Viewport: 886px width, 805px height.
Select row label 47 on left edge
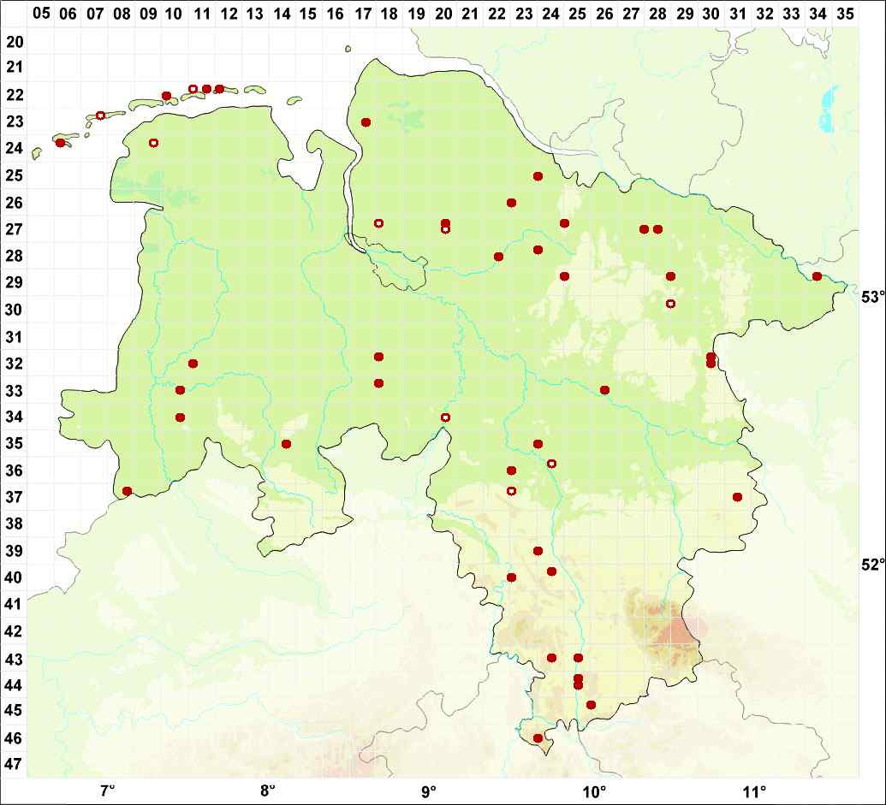point(15,764)
